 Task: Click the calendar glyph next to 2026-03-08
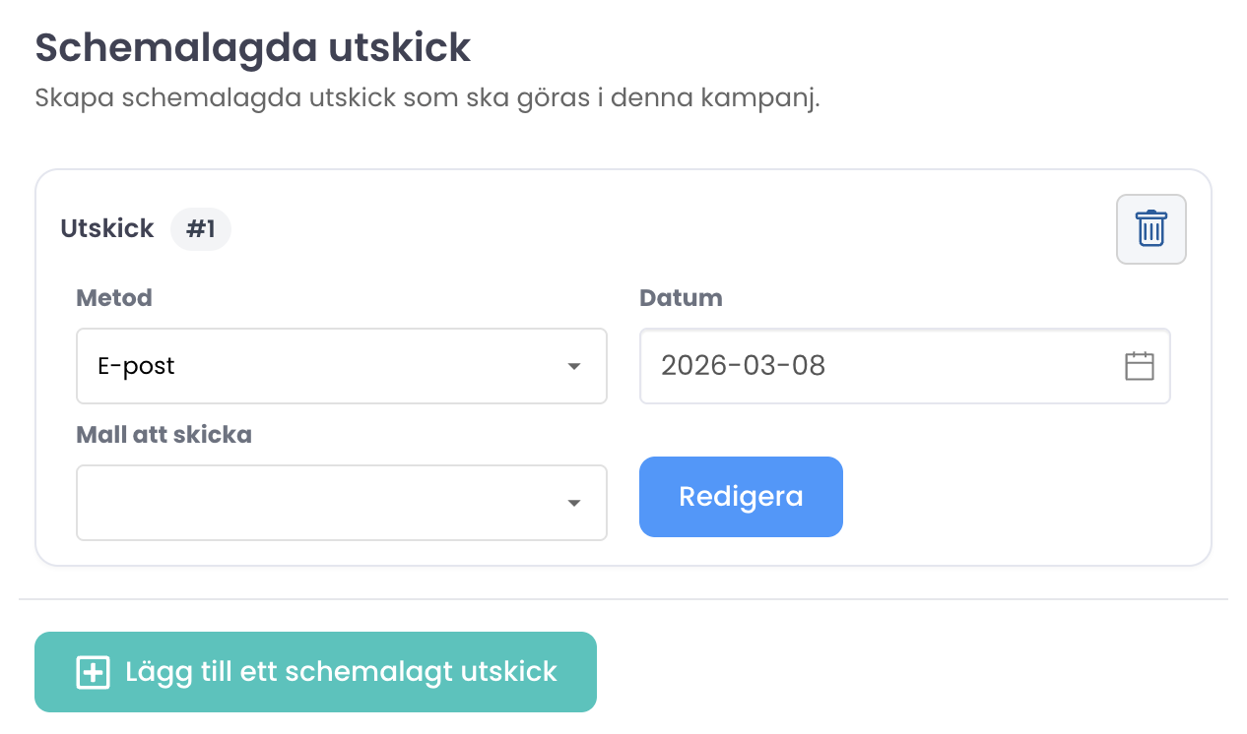[1139, 366]
